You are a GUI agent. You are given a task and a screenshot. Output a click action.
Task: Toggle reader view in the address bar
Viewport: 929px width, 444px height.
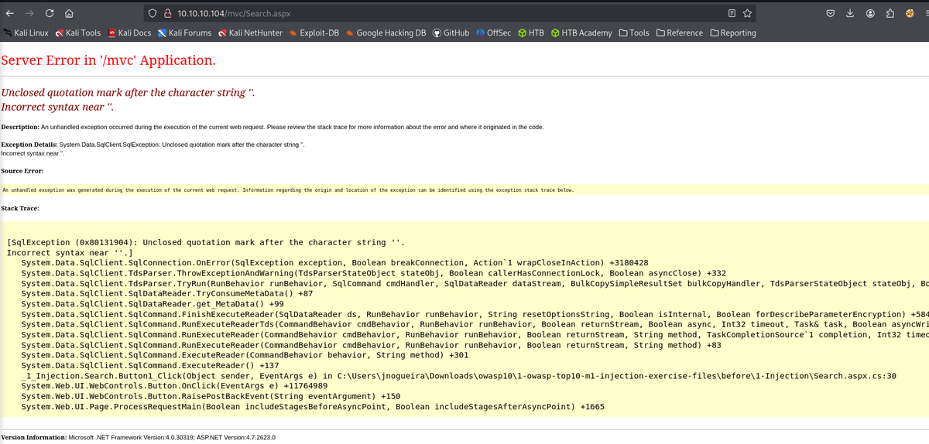732,13
